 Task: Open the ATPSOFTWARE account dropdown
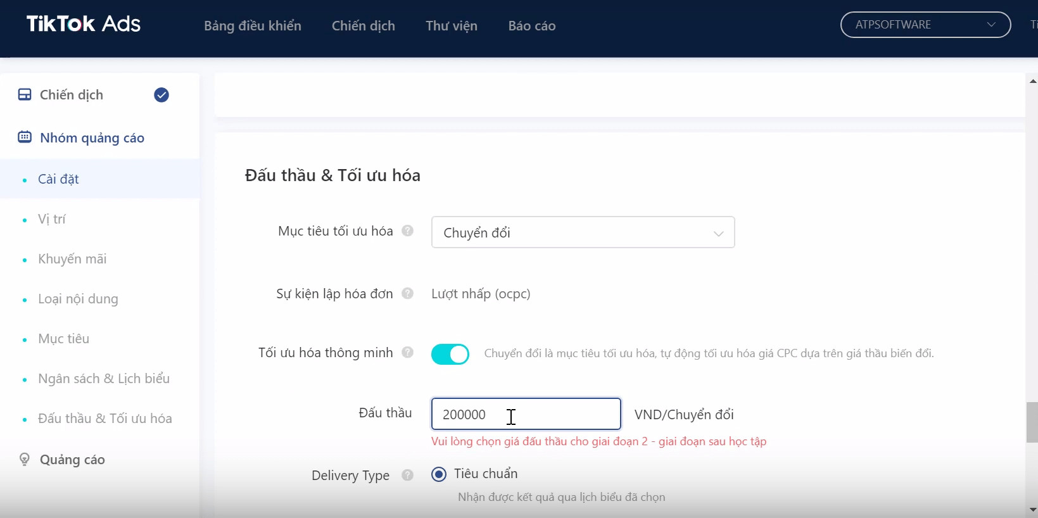[925, 25]
